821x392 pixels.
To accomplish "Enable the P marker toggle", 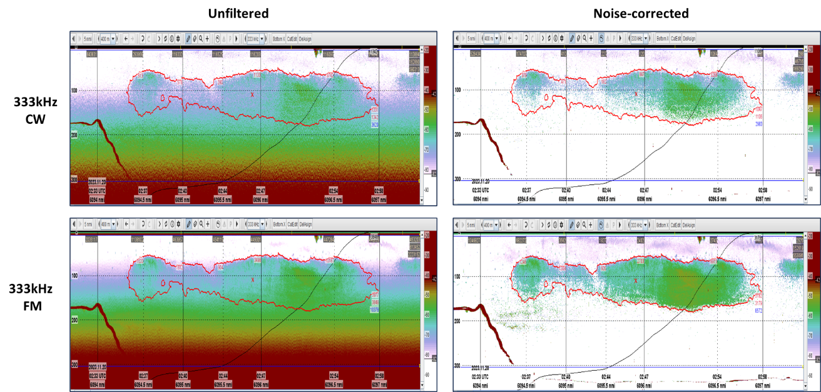I will click(230, 38).
